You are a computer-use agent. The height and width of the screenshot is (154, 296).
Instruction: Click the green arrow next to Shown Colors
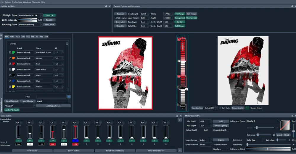coord(247,108)
